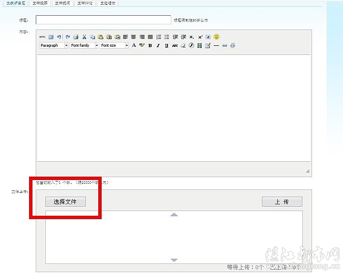Open the Font family dropdown
343x274 pixels.
[84, 46]
